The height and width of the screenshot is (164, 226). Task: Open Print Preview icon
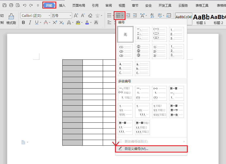point(18,5)
